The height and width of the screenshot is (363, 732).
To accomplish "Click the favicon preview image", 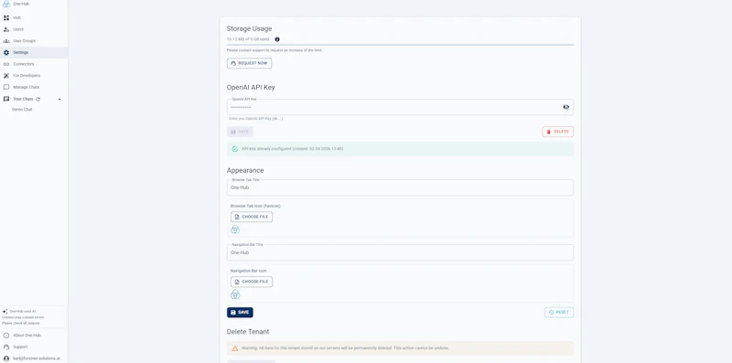I will point(235,230).
